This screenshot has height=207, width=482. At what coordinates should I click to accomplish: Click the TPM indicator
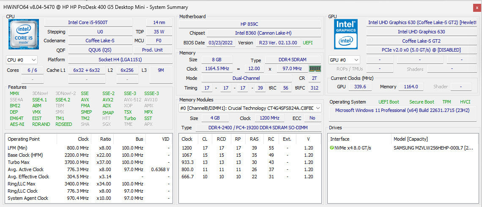[446, 102]
